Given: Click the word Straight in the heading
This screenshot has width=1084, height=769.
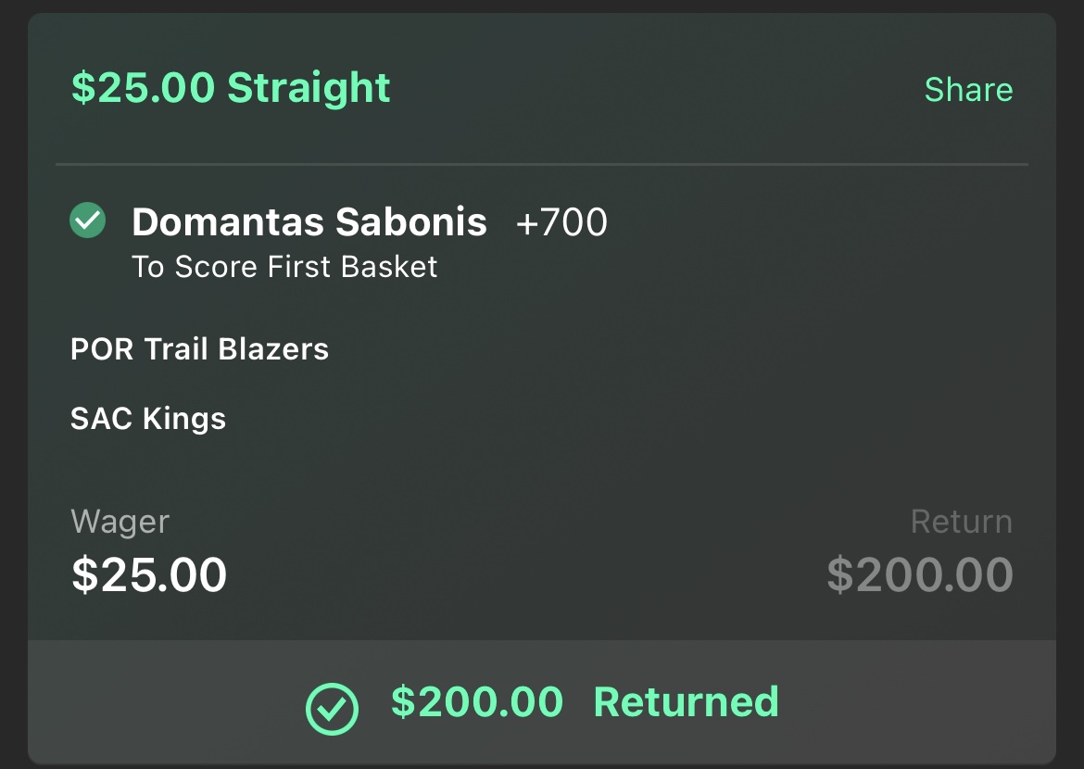Looking at the screenshot, I should (x=309, y=89).
